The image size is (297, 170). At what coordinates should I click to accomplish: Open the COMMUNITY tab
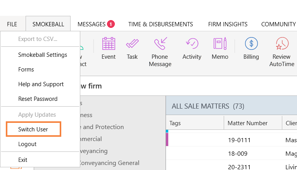coord(279,24)
